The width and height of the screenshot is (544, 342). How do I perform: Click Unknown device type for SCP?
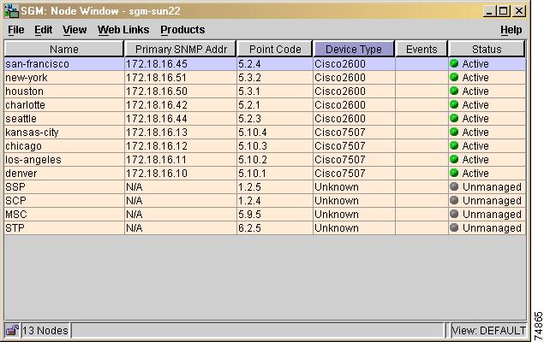337,201
